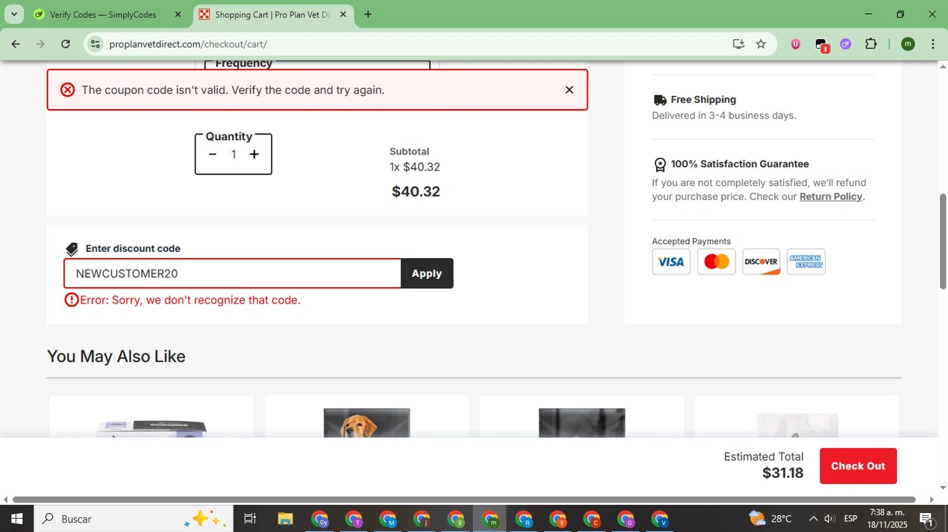This screenshot has width=948, height=532.
Task: Click the Satisfaction Guarantee badge icon
Action: [660, 165]
